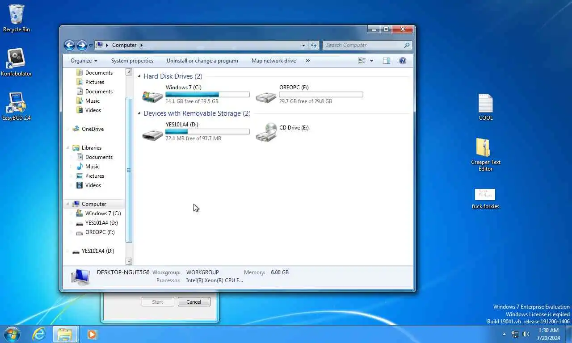Image resolution: width=572 pixels, height=343 pixels.
Task: Click Cancel in the background dialog
Action: point(193,302)
